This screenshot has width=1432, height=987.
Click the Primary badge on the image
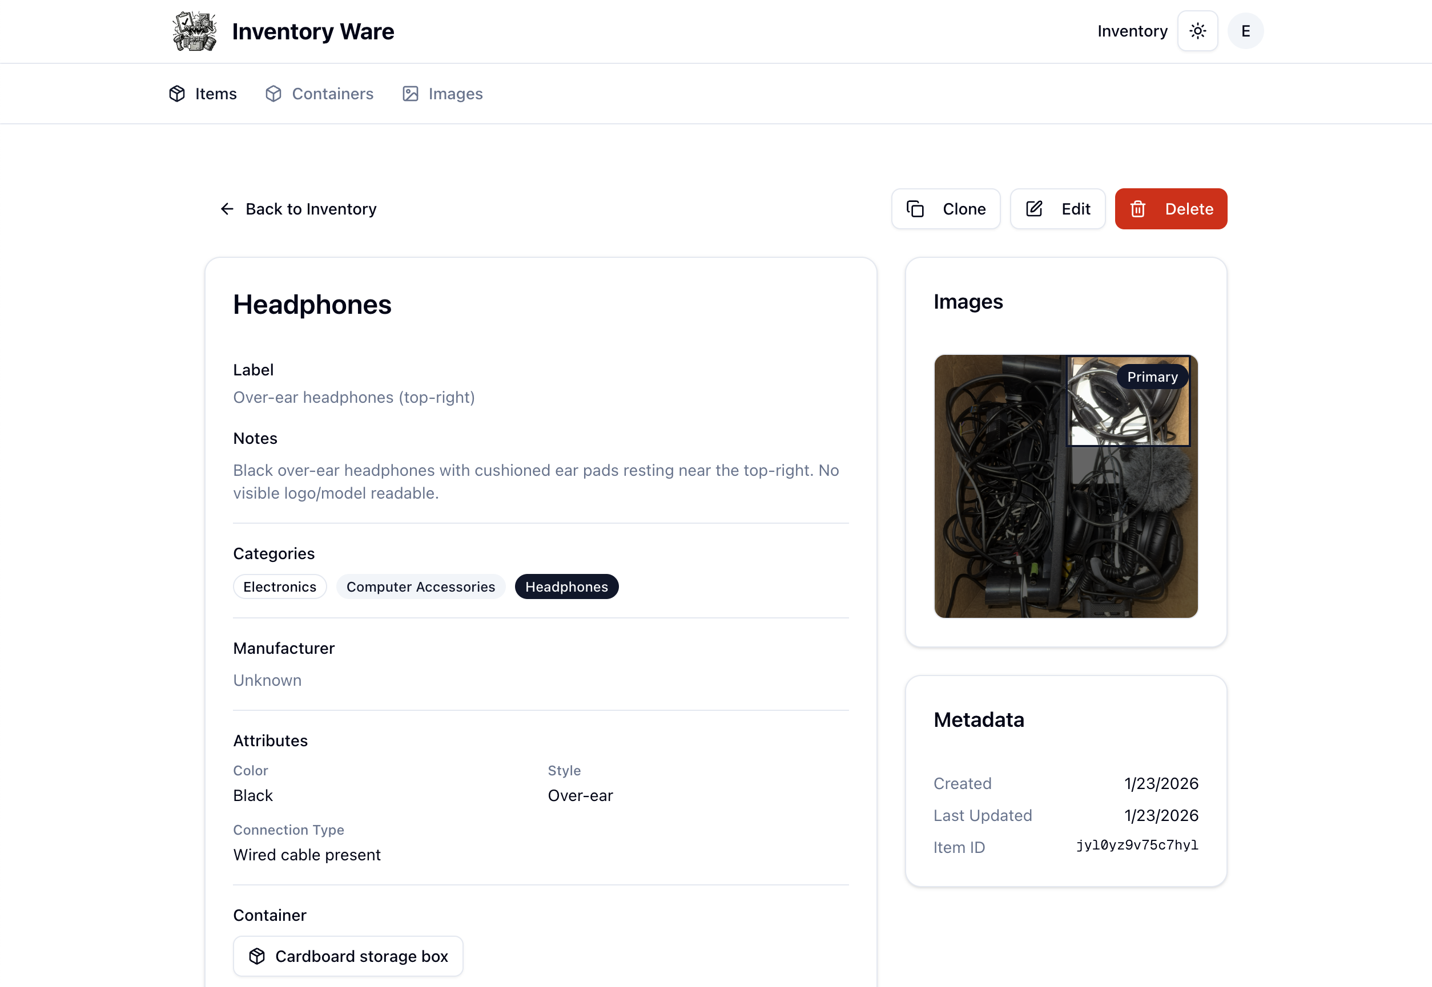[1151, 377]
